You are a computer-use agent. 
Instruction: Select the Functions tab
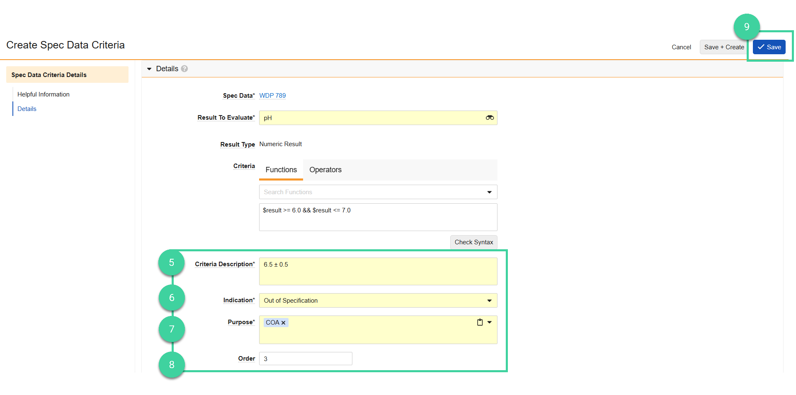[x=281, y=170]
